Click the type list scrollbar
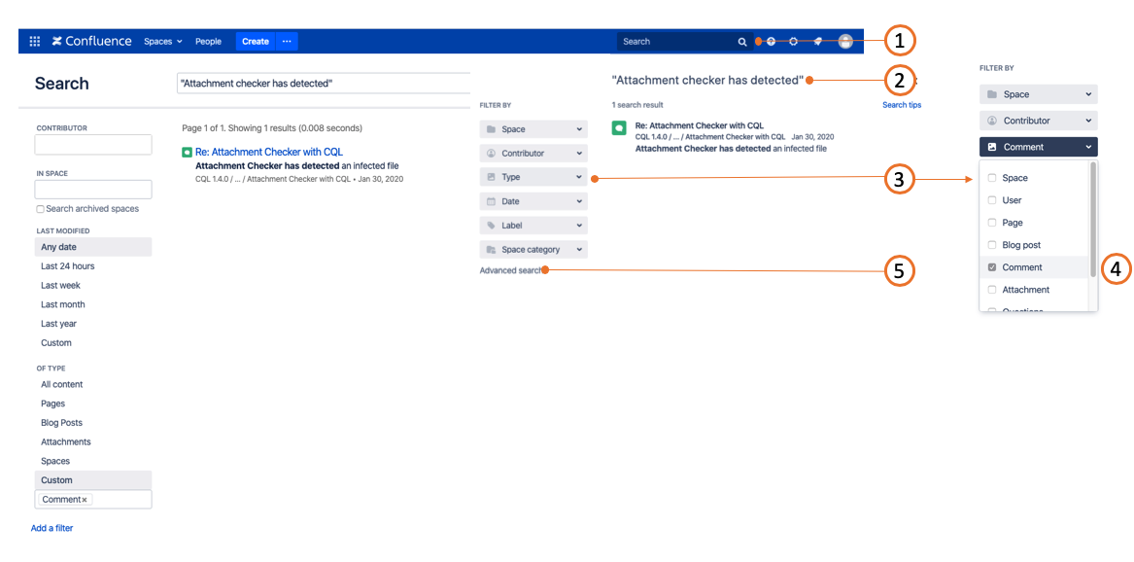 point(1093,219)
